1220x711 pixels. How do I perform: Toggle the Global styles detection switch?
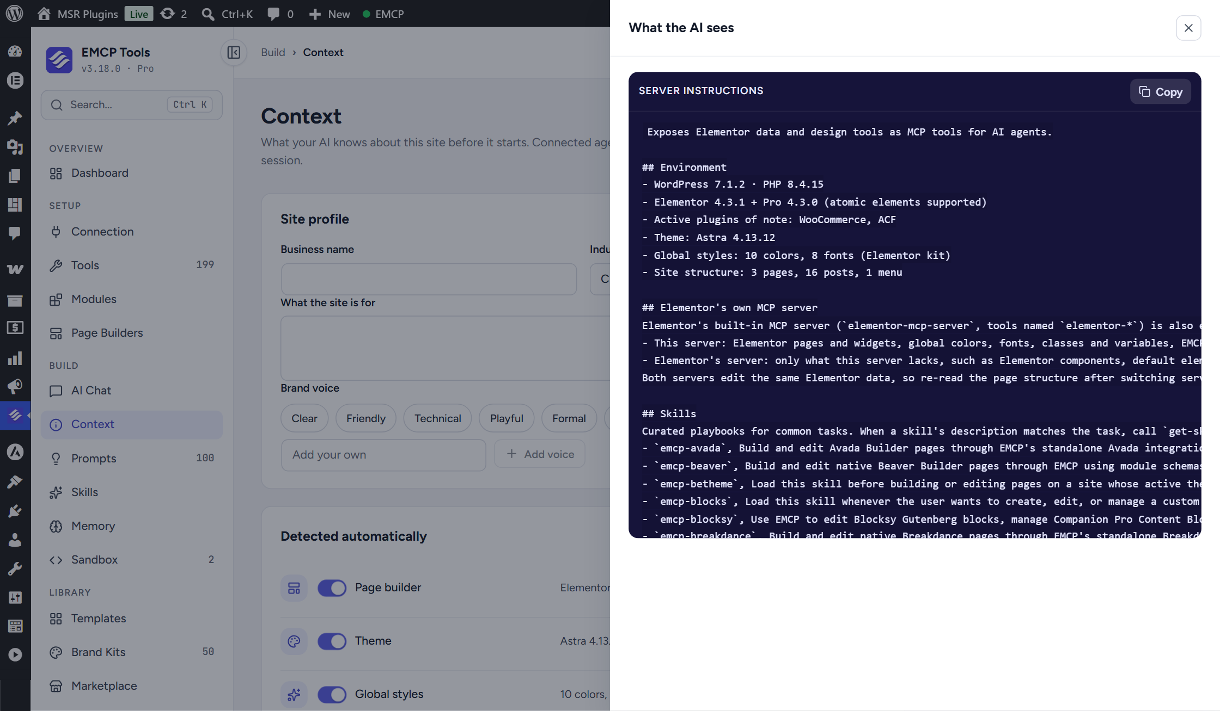(332, 694)
